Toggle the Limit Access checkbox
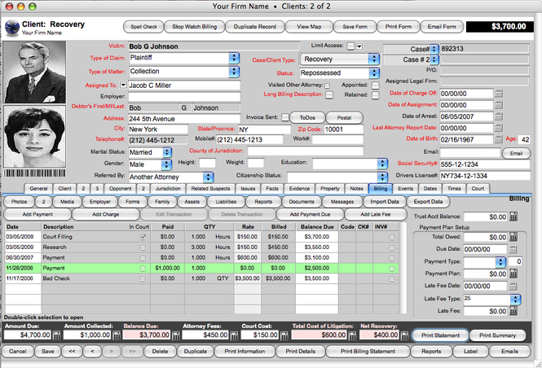This screenshot has height=368, width=542. click(350, 46)
